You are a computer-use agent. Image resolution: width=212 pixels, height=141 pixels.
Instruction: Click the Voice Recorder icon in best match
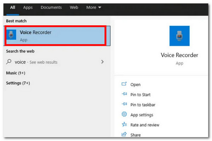pos(11,35)
